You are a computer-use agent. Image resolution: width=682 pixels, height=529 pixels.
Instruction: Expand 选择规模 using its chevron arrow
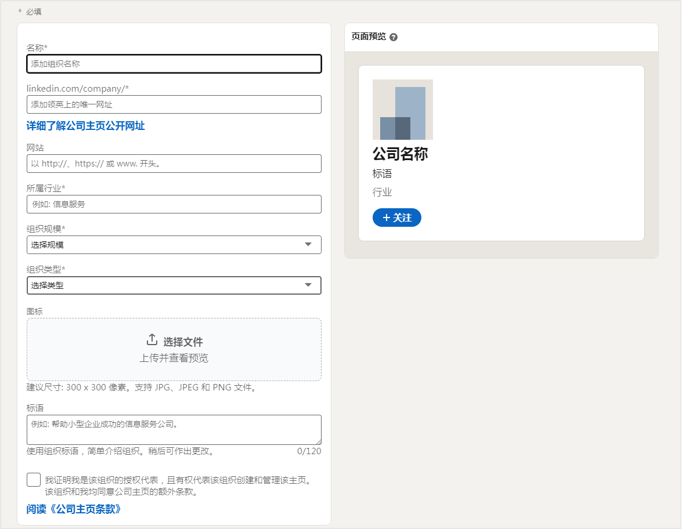(309, 244)
